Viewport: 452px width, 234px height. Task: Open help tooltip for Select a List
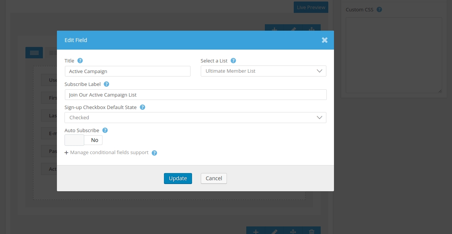pos(233,61)
